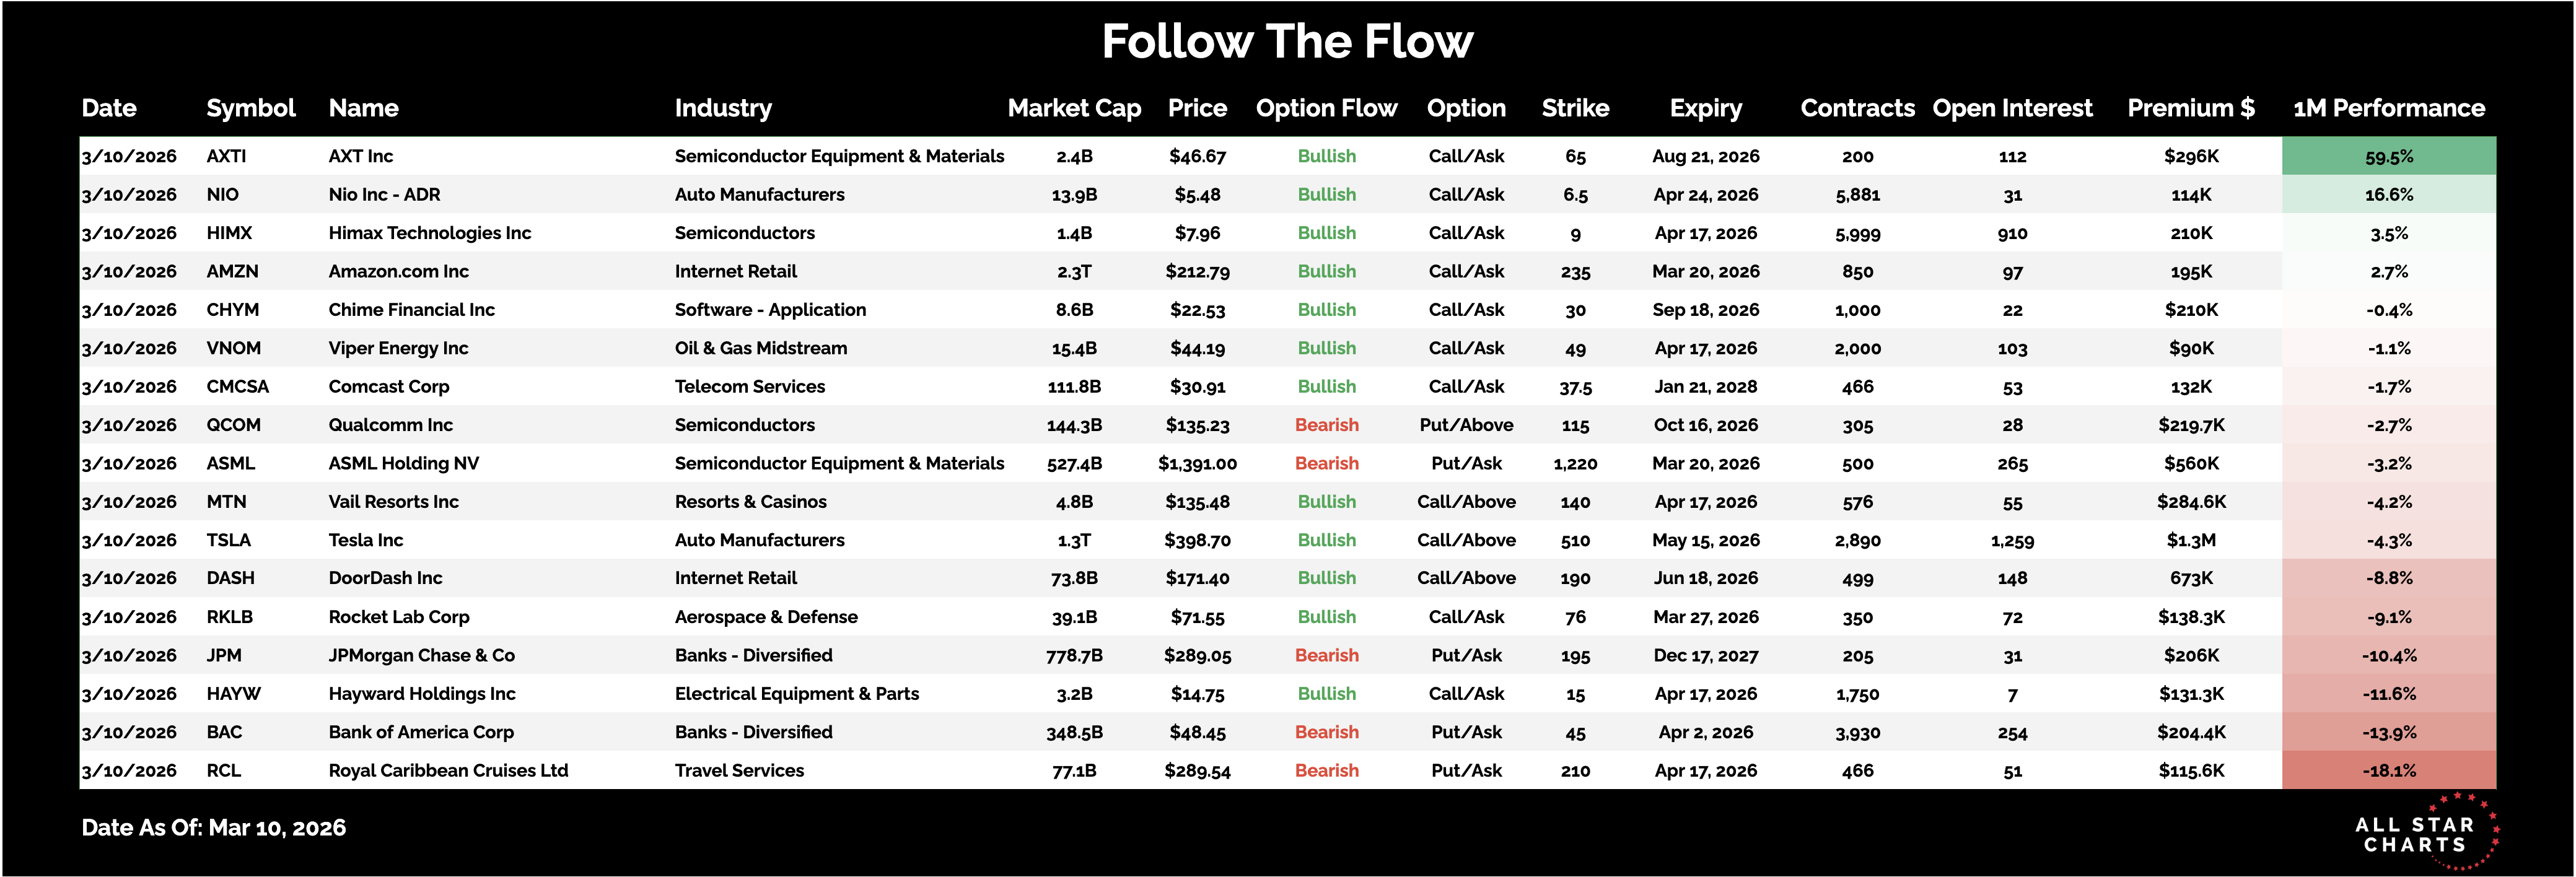Click the $1.3M premium for Tesla

point(2190,540)
